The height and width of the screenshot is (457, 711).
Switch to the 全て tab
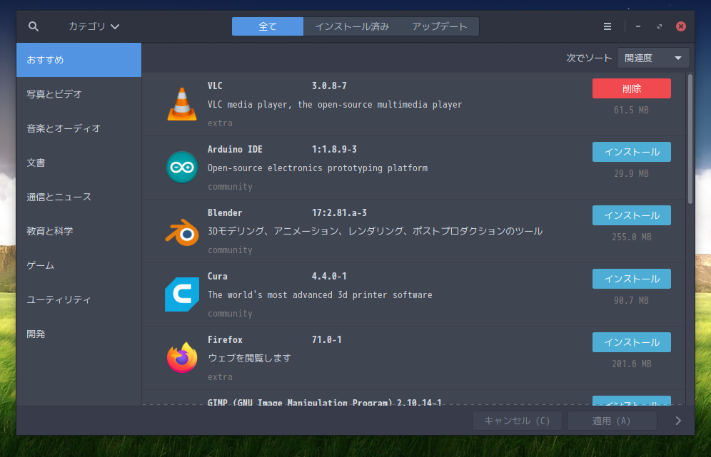pyautogui.click(x=268, y=26)
